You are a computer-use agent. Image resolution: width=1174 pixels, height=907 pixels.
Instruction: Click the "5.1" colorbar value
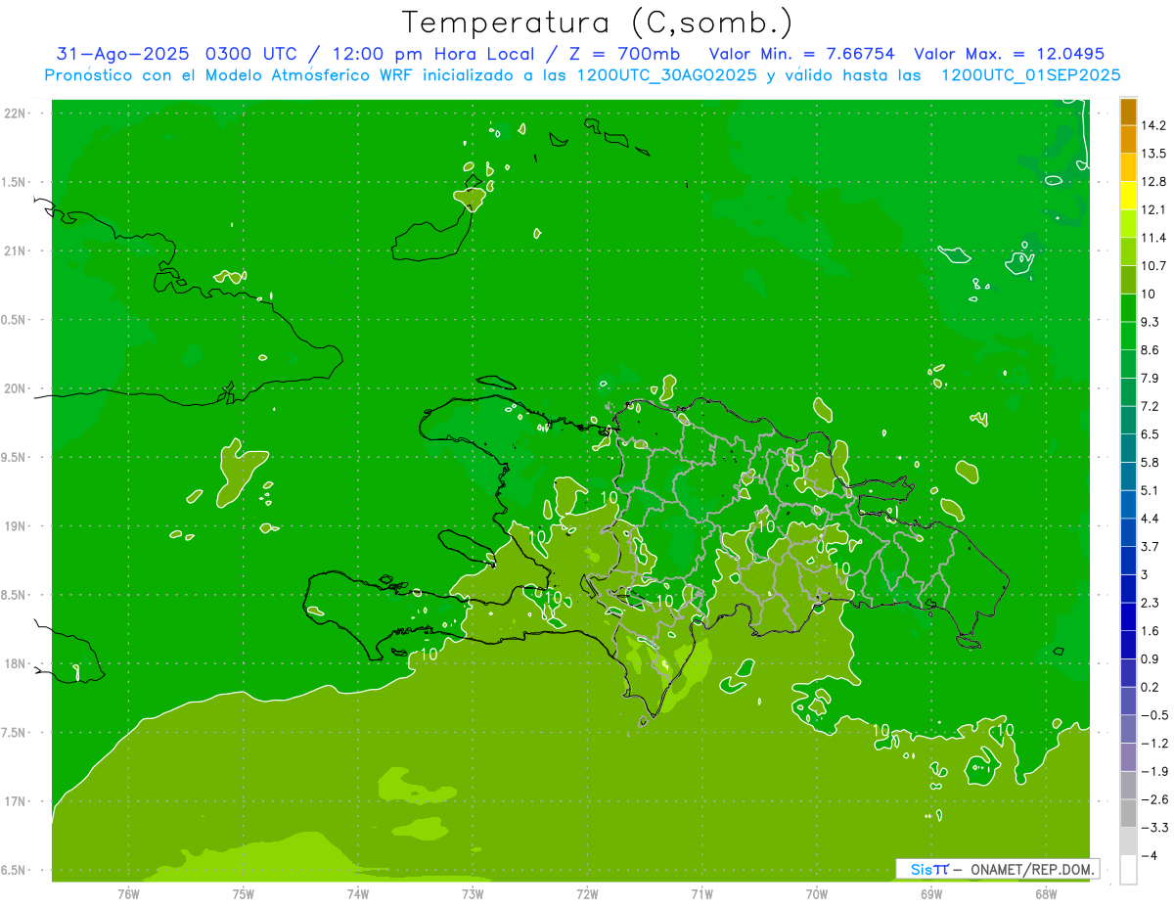(x=1151, y=490)
